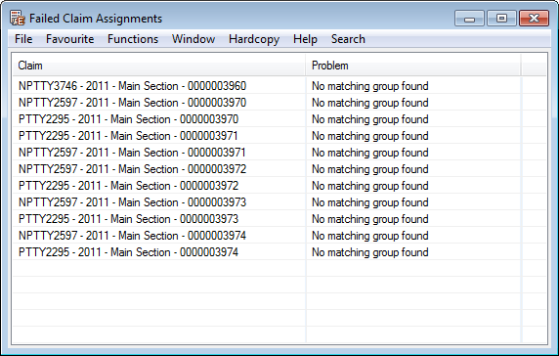
Task: Select claim NPTTY2597 ending in 0000003972
Action: (x=132, y=169)
